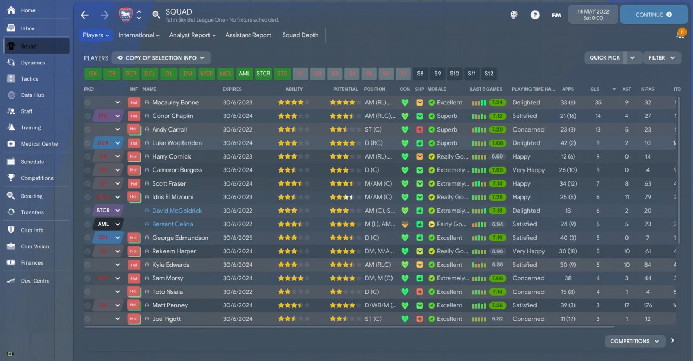693x361 pixels.
Task: Open the Assistant Report tab
Action: pos(249,35)
